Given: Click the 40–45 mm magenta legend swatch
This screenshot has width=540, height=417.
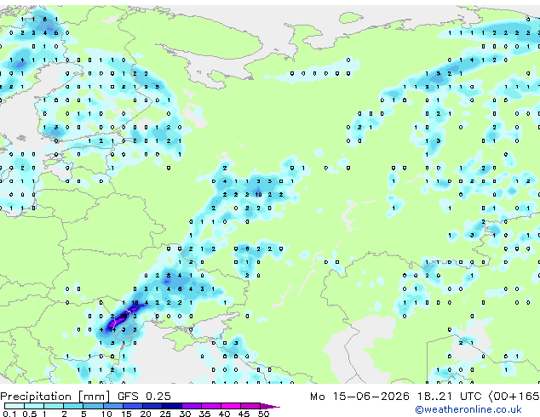Looking at the screenshot, I should coord(231,406).
